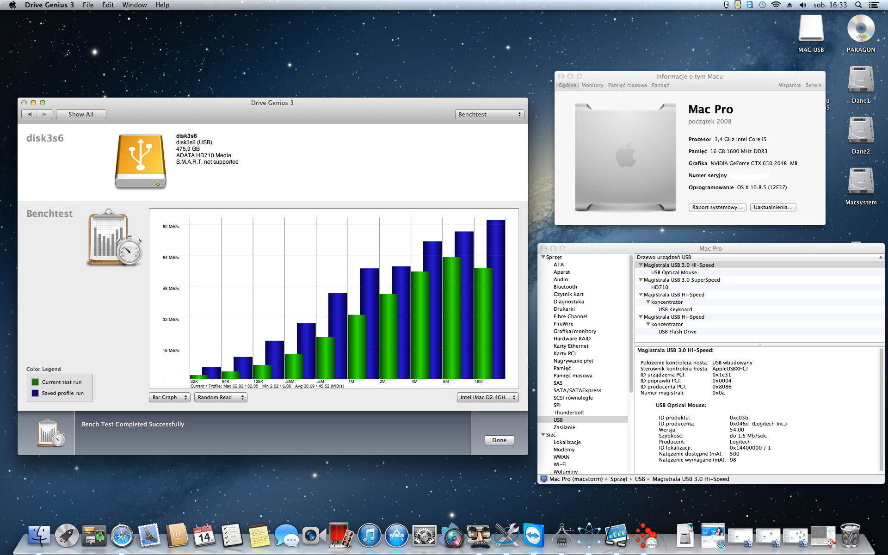Open Notification Center from the menu bar
Viewport: 888px width, 555px height.
[874, 5]
